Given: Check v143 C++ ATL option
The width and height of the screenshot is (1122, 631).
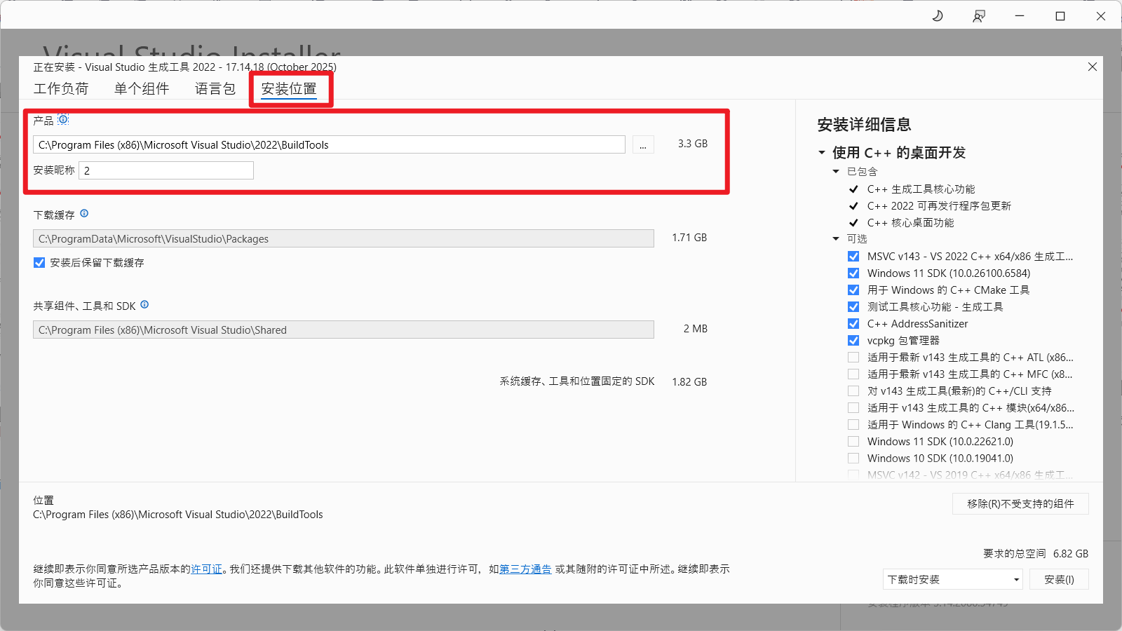Looking at the screenshot, I should click(x=853, y=358).
